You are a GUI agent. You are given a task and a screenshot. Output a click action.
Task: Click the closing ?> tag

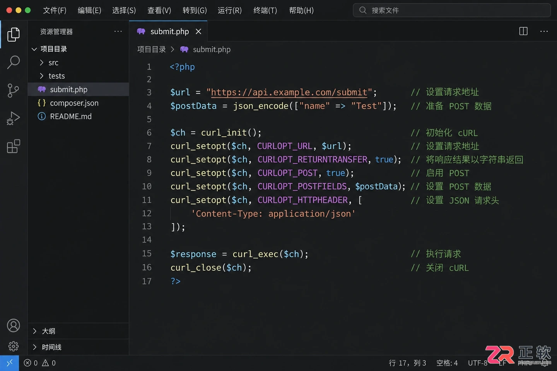176,281
